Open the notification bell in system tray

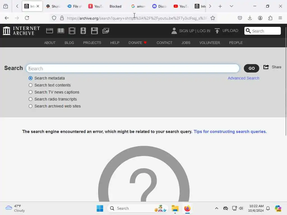tap(268, 208)
